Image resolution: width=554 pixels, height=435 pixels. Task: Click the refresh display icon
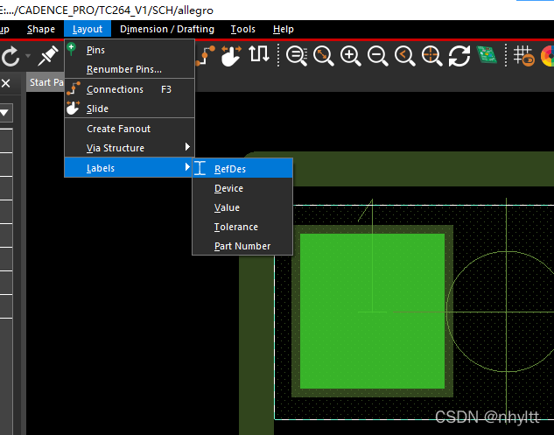459,56
